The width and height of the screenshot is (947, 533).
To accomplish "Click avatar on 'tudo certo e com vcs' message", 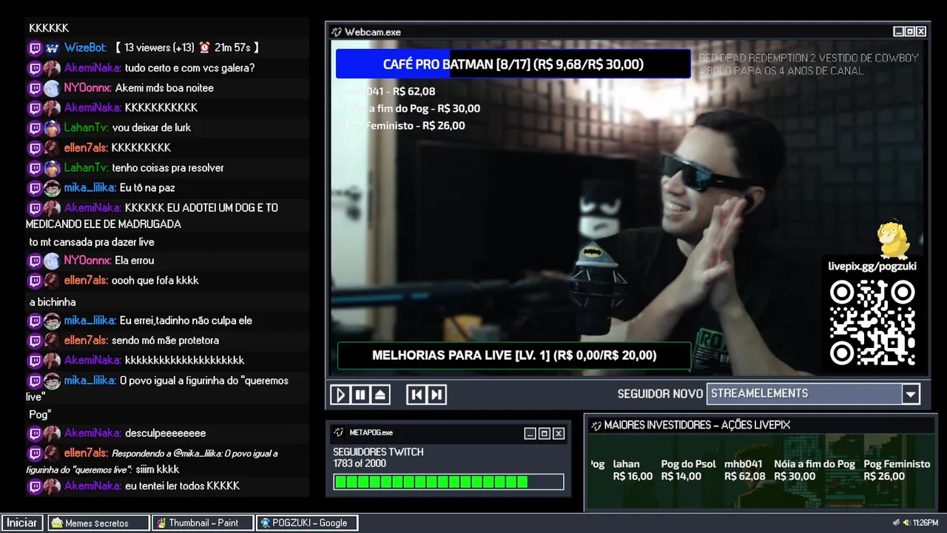I will click(x=52, y=68).
